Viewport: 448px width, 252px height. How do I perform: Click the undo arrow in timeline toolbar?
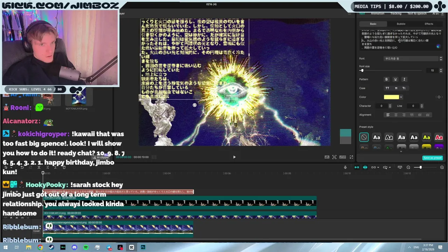coord(22,167)
